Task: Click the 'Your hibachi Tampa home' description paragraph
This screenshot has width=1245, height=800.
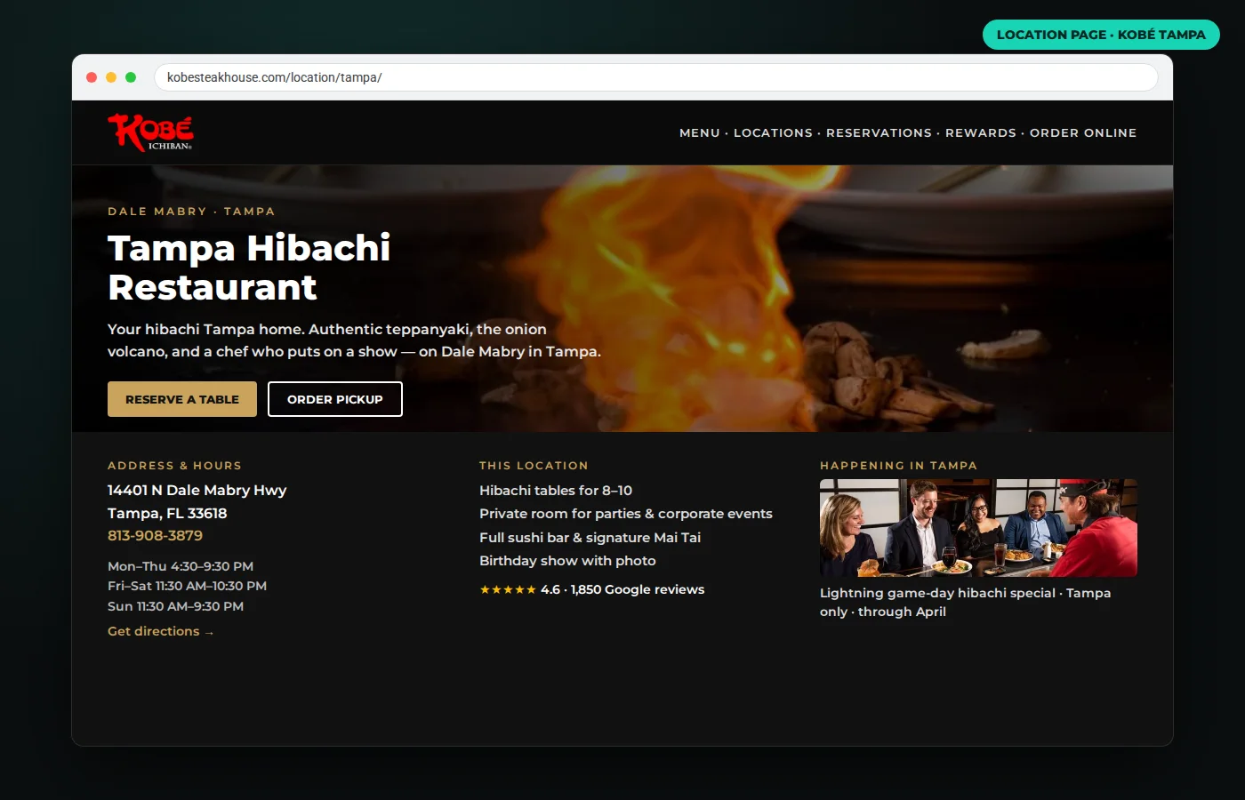Action: pyautogui.click(x=354, y=340)
